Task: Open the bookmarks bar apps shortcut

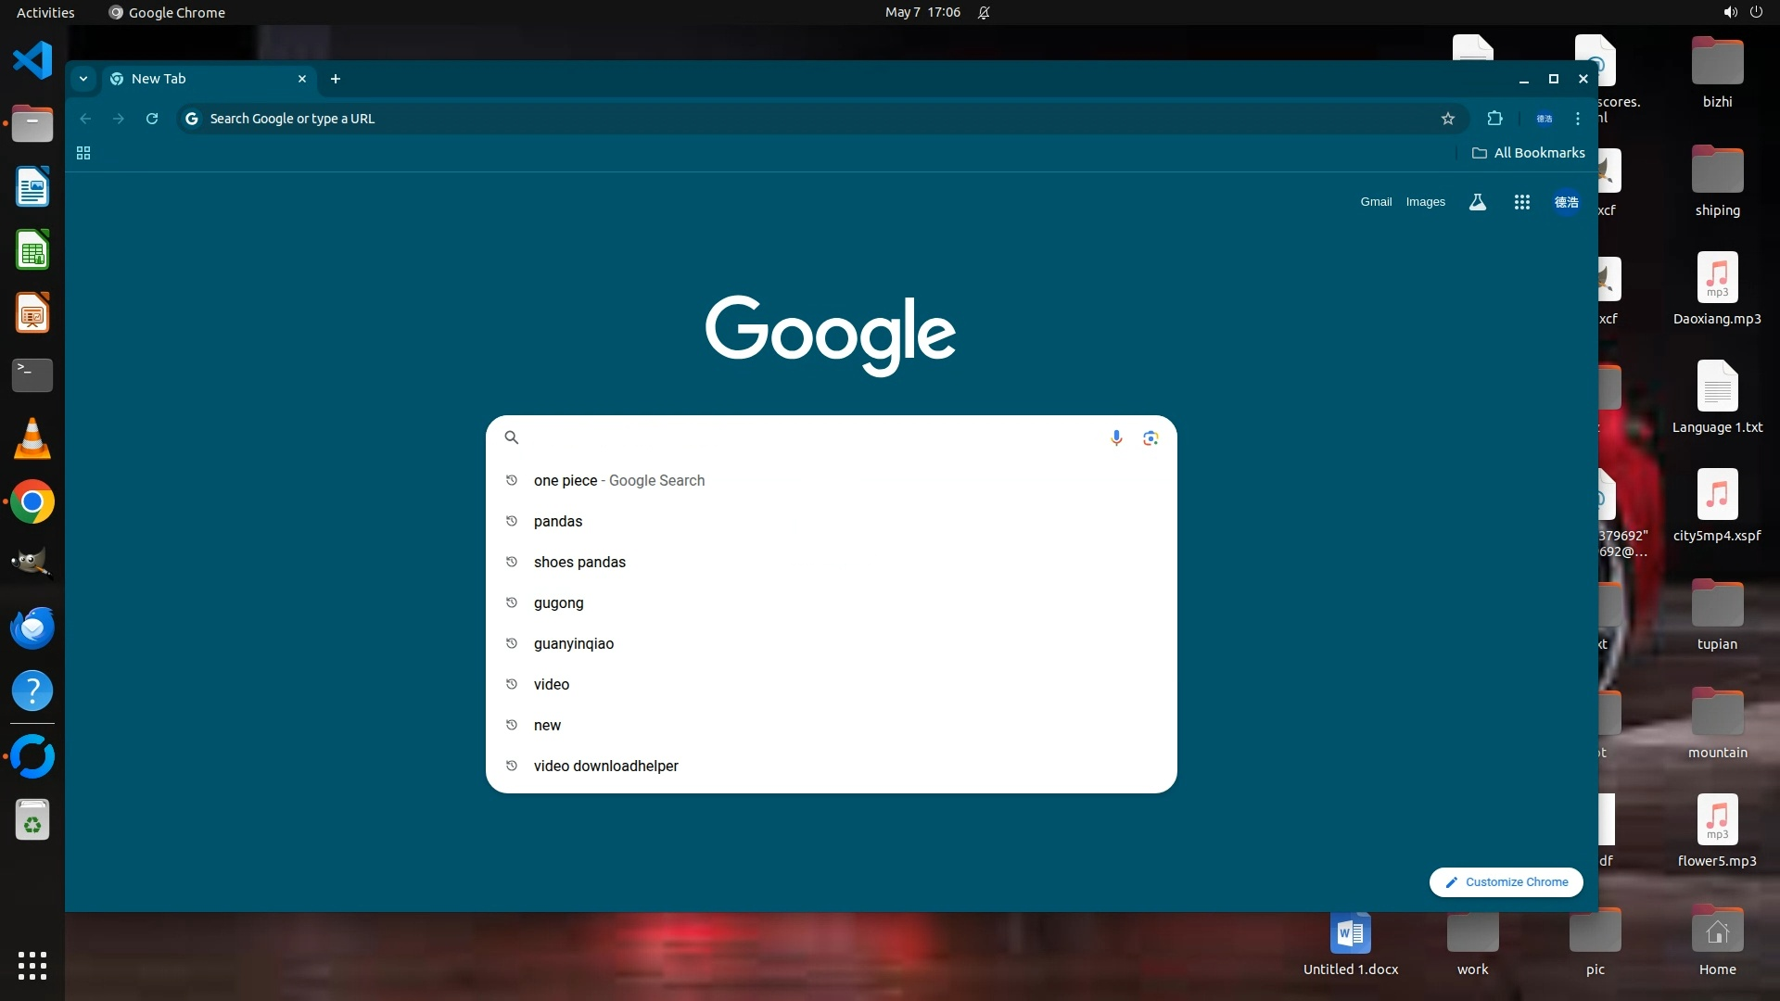Action: pyautogui.click(x=83, y=153)
